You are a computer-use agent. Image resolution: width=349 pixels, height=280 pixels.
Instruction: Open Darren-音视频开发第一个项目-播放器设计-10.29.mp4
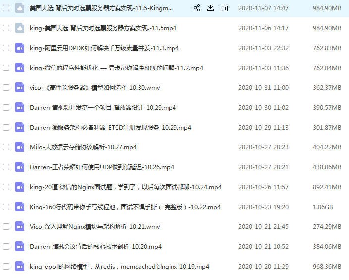pyautogui.click(x=103, y=108)
